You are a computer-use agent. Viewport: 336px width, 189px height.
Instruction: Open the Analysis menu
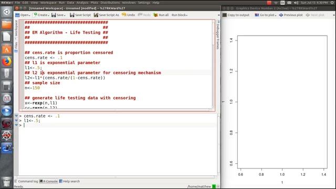point(82,3)
